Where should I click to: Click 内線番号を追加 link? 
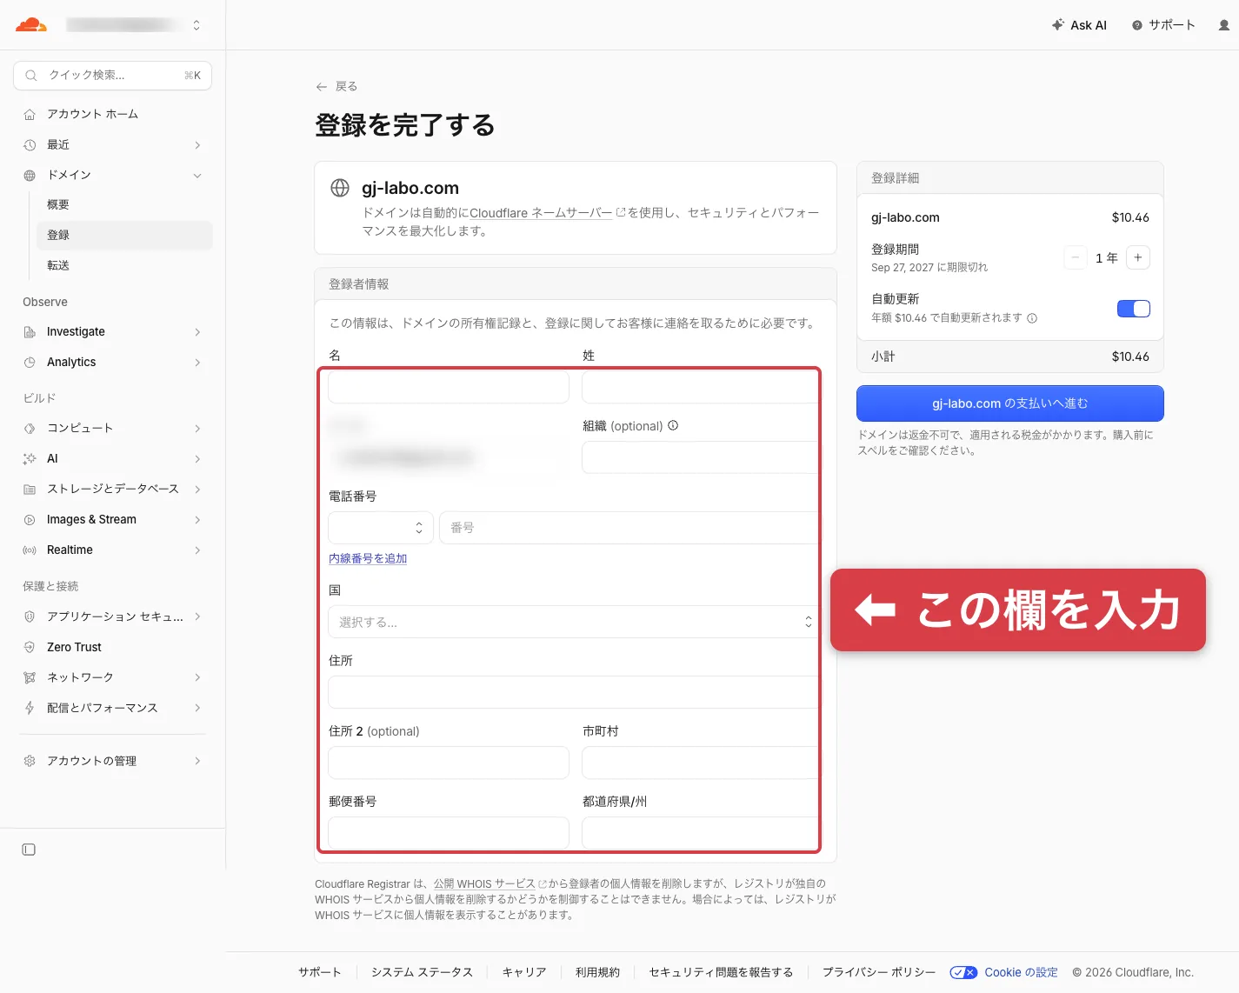coord(368,558)
